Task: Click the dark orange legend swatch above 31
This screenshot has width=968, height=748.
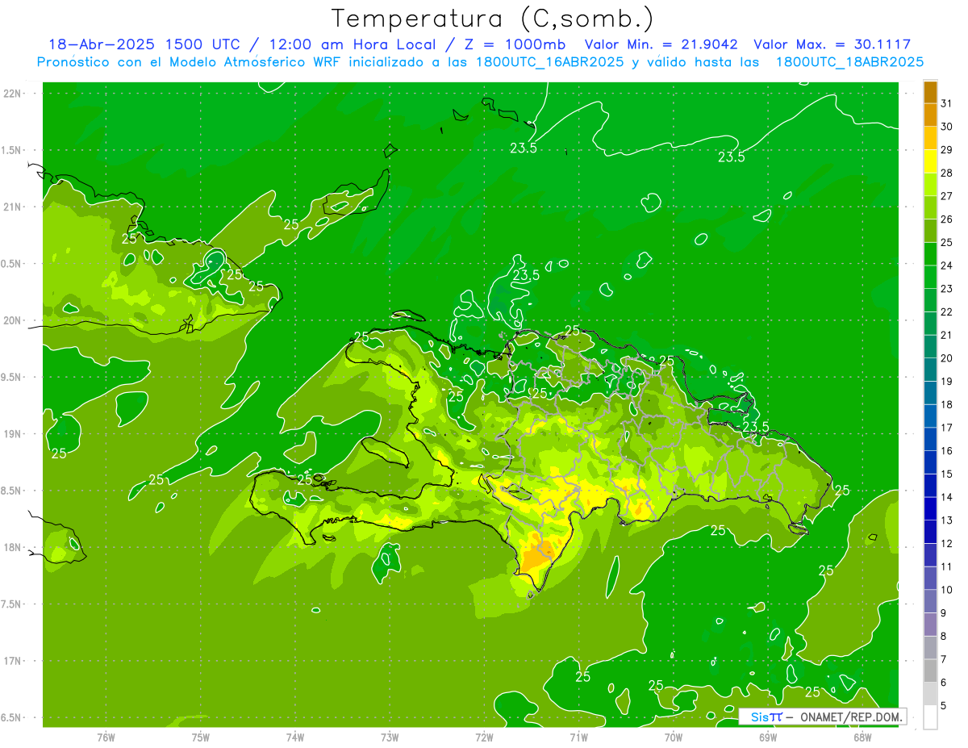Action: (930, 92)
